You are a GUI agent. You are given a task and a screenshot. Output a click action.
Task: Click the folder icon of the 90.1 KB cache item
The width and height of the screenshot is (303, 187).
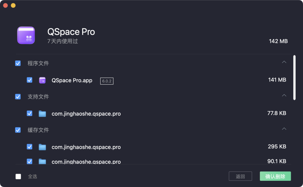click(42, 161)
